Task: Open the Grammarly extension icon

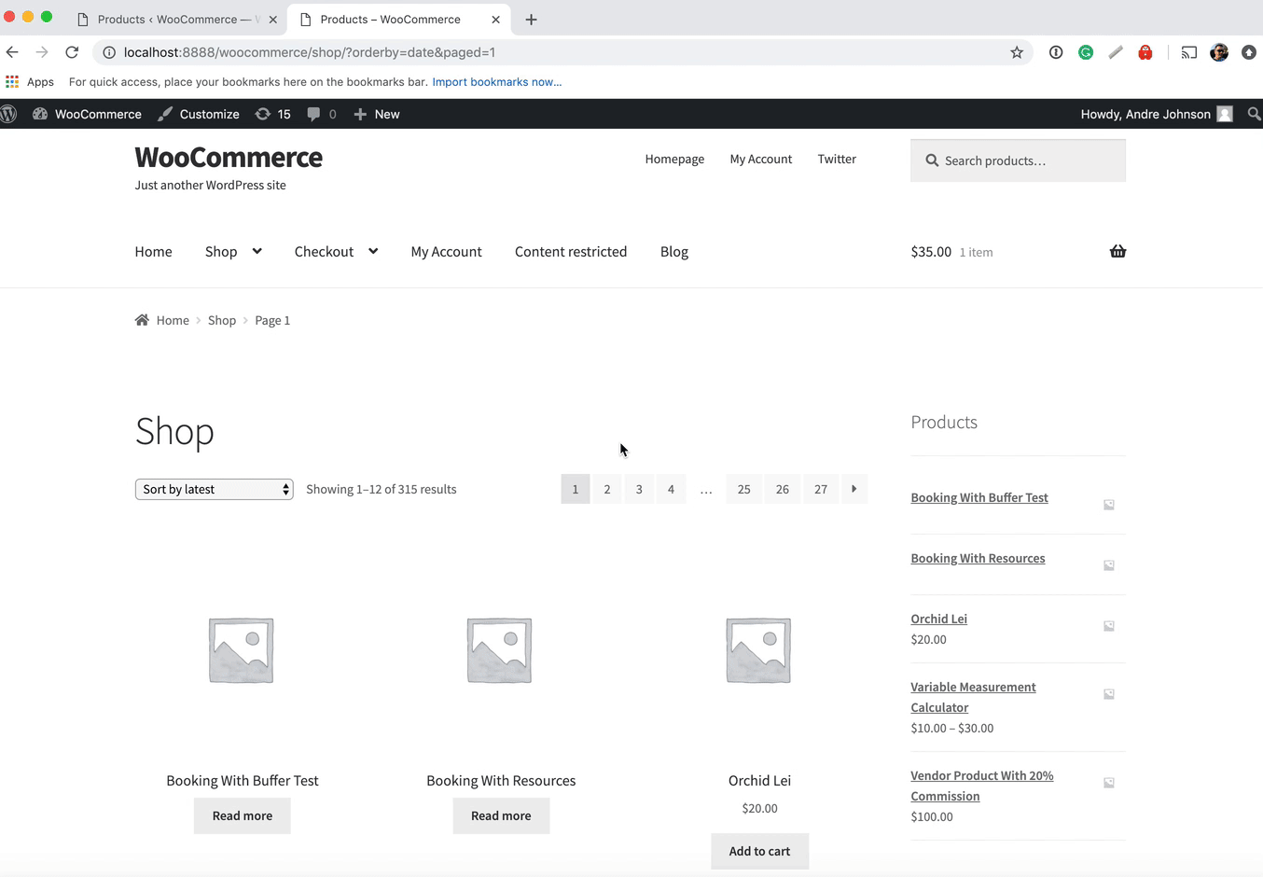Action: tap(1086, 52)
